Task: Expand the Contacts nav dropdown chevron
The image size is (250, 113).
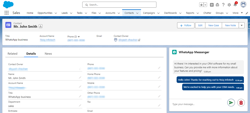Action: click(x=137, y=13)
